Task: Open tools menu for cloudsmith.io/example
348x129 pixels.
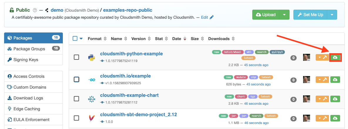Action: click(322, 80)
